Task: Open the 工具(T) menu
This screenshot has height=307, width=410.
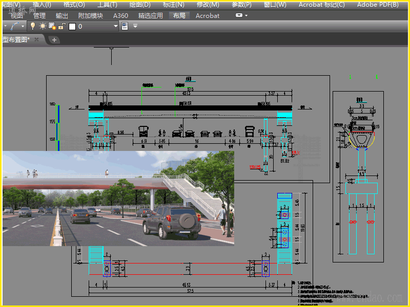Action: (x=107, y=5)
